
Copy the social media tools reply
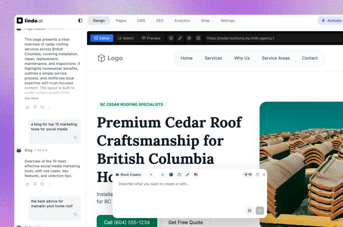pyautogui.click(x=42, y=184)
